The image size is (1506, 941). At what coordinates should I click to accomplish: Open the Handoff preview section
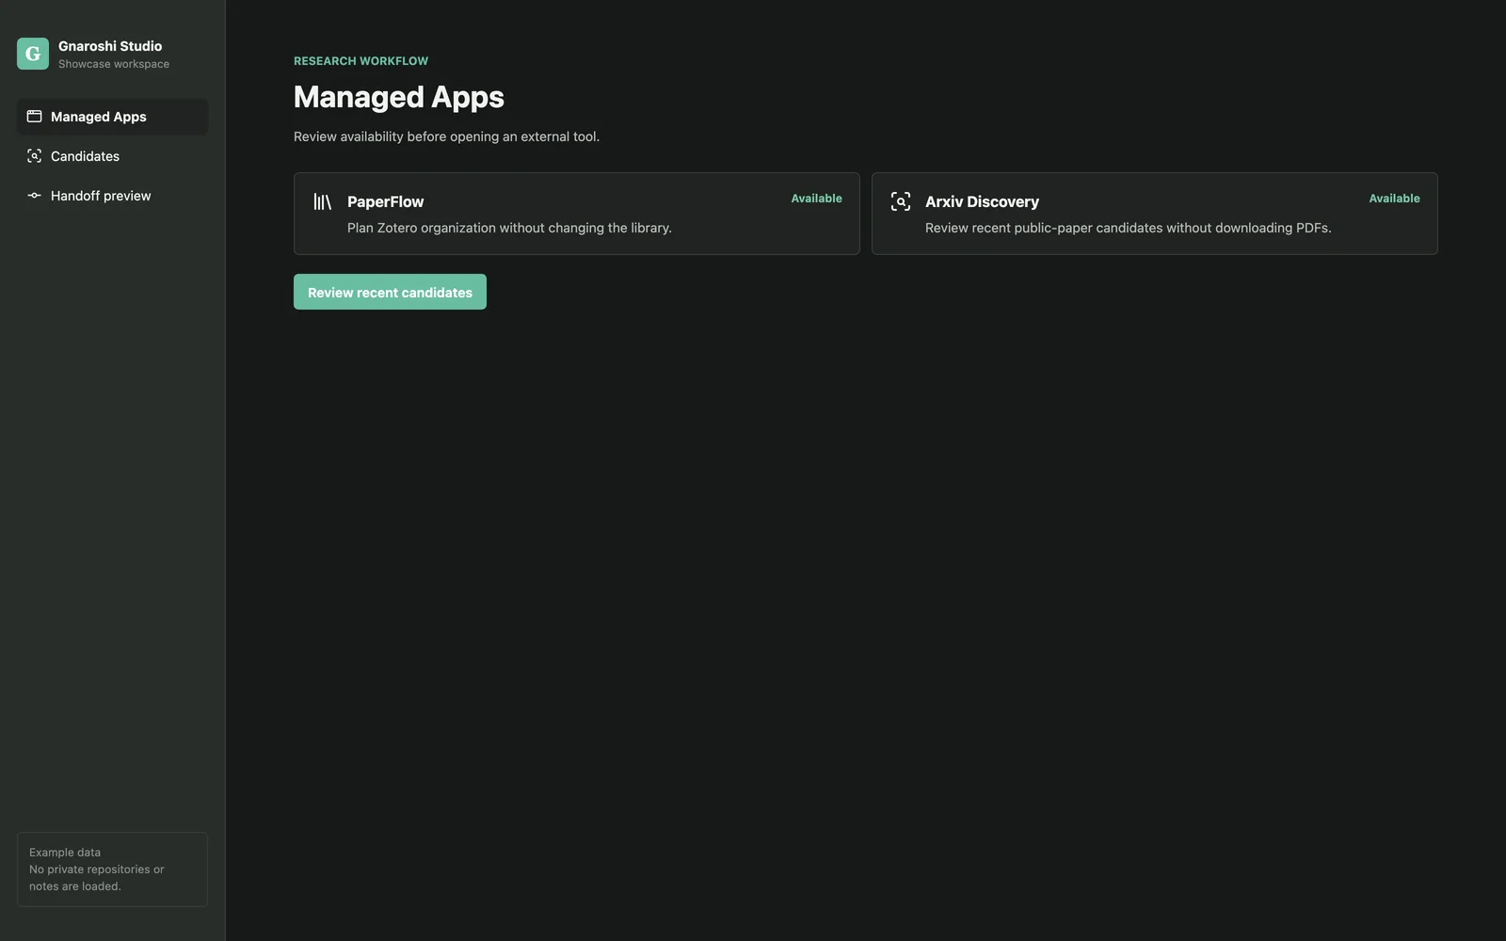click(112, 196)
